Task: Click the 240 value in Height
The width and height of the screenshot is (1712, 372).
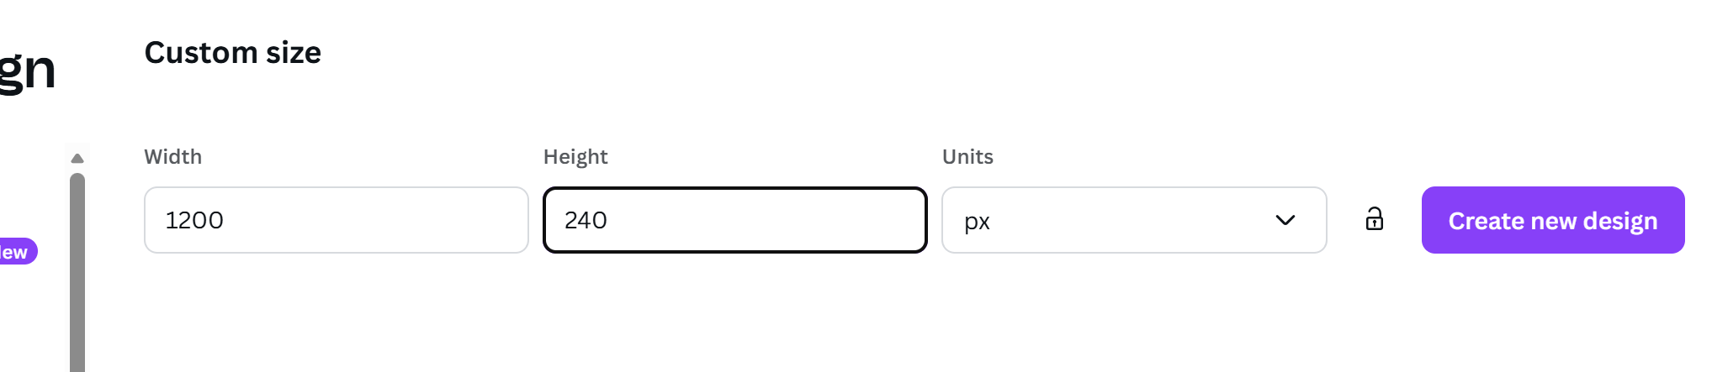Action: coord(586,220)
